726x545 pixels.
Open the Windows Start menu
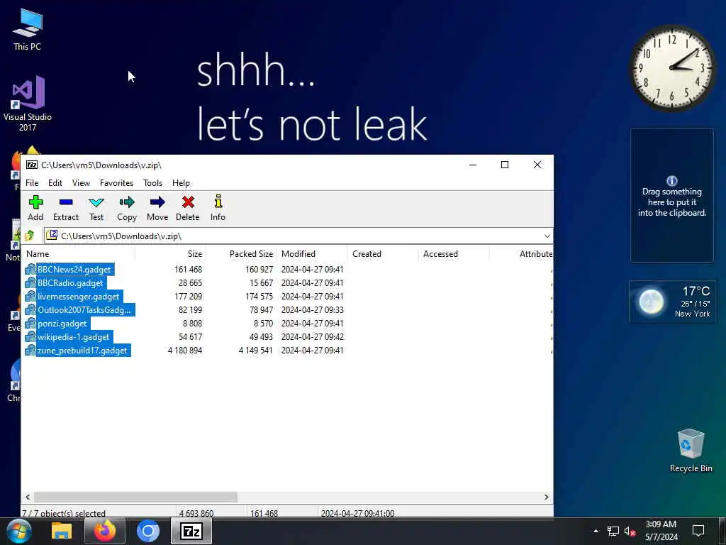tap(19, 531)
